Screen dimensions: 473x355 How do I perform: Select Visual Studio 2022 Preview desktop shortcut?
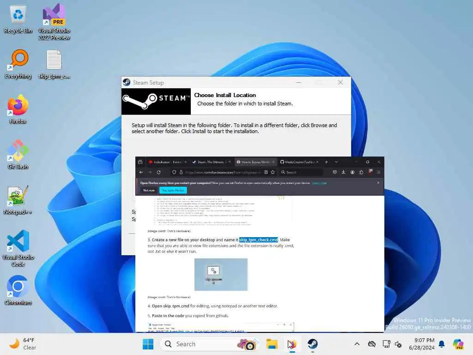(x=54, y=22)
